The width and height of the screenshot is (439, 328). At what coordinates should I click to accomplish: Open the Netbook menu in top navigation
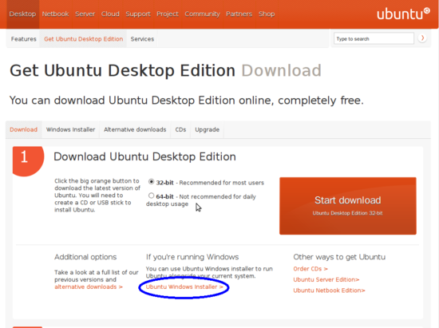pos(55,14)
